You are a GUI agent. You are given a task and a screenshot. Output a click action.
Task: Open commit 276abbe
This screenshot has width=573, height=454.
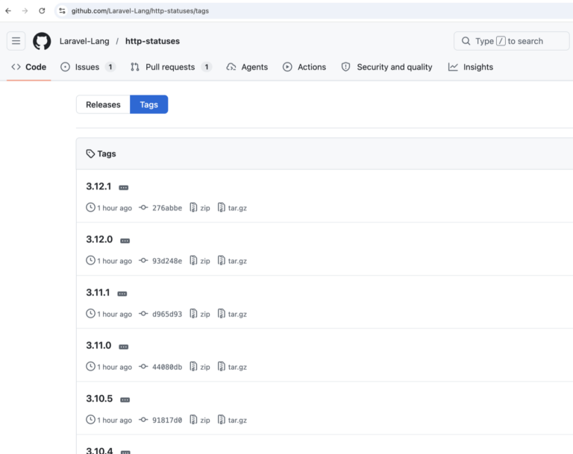[x=167, y=208]
